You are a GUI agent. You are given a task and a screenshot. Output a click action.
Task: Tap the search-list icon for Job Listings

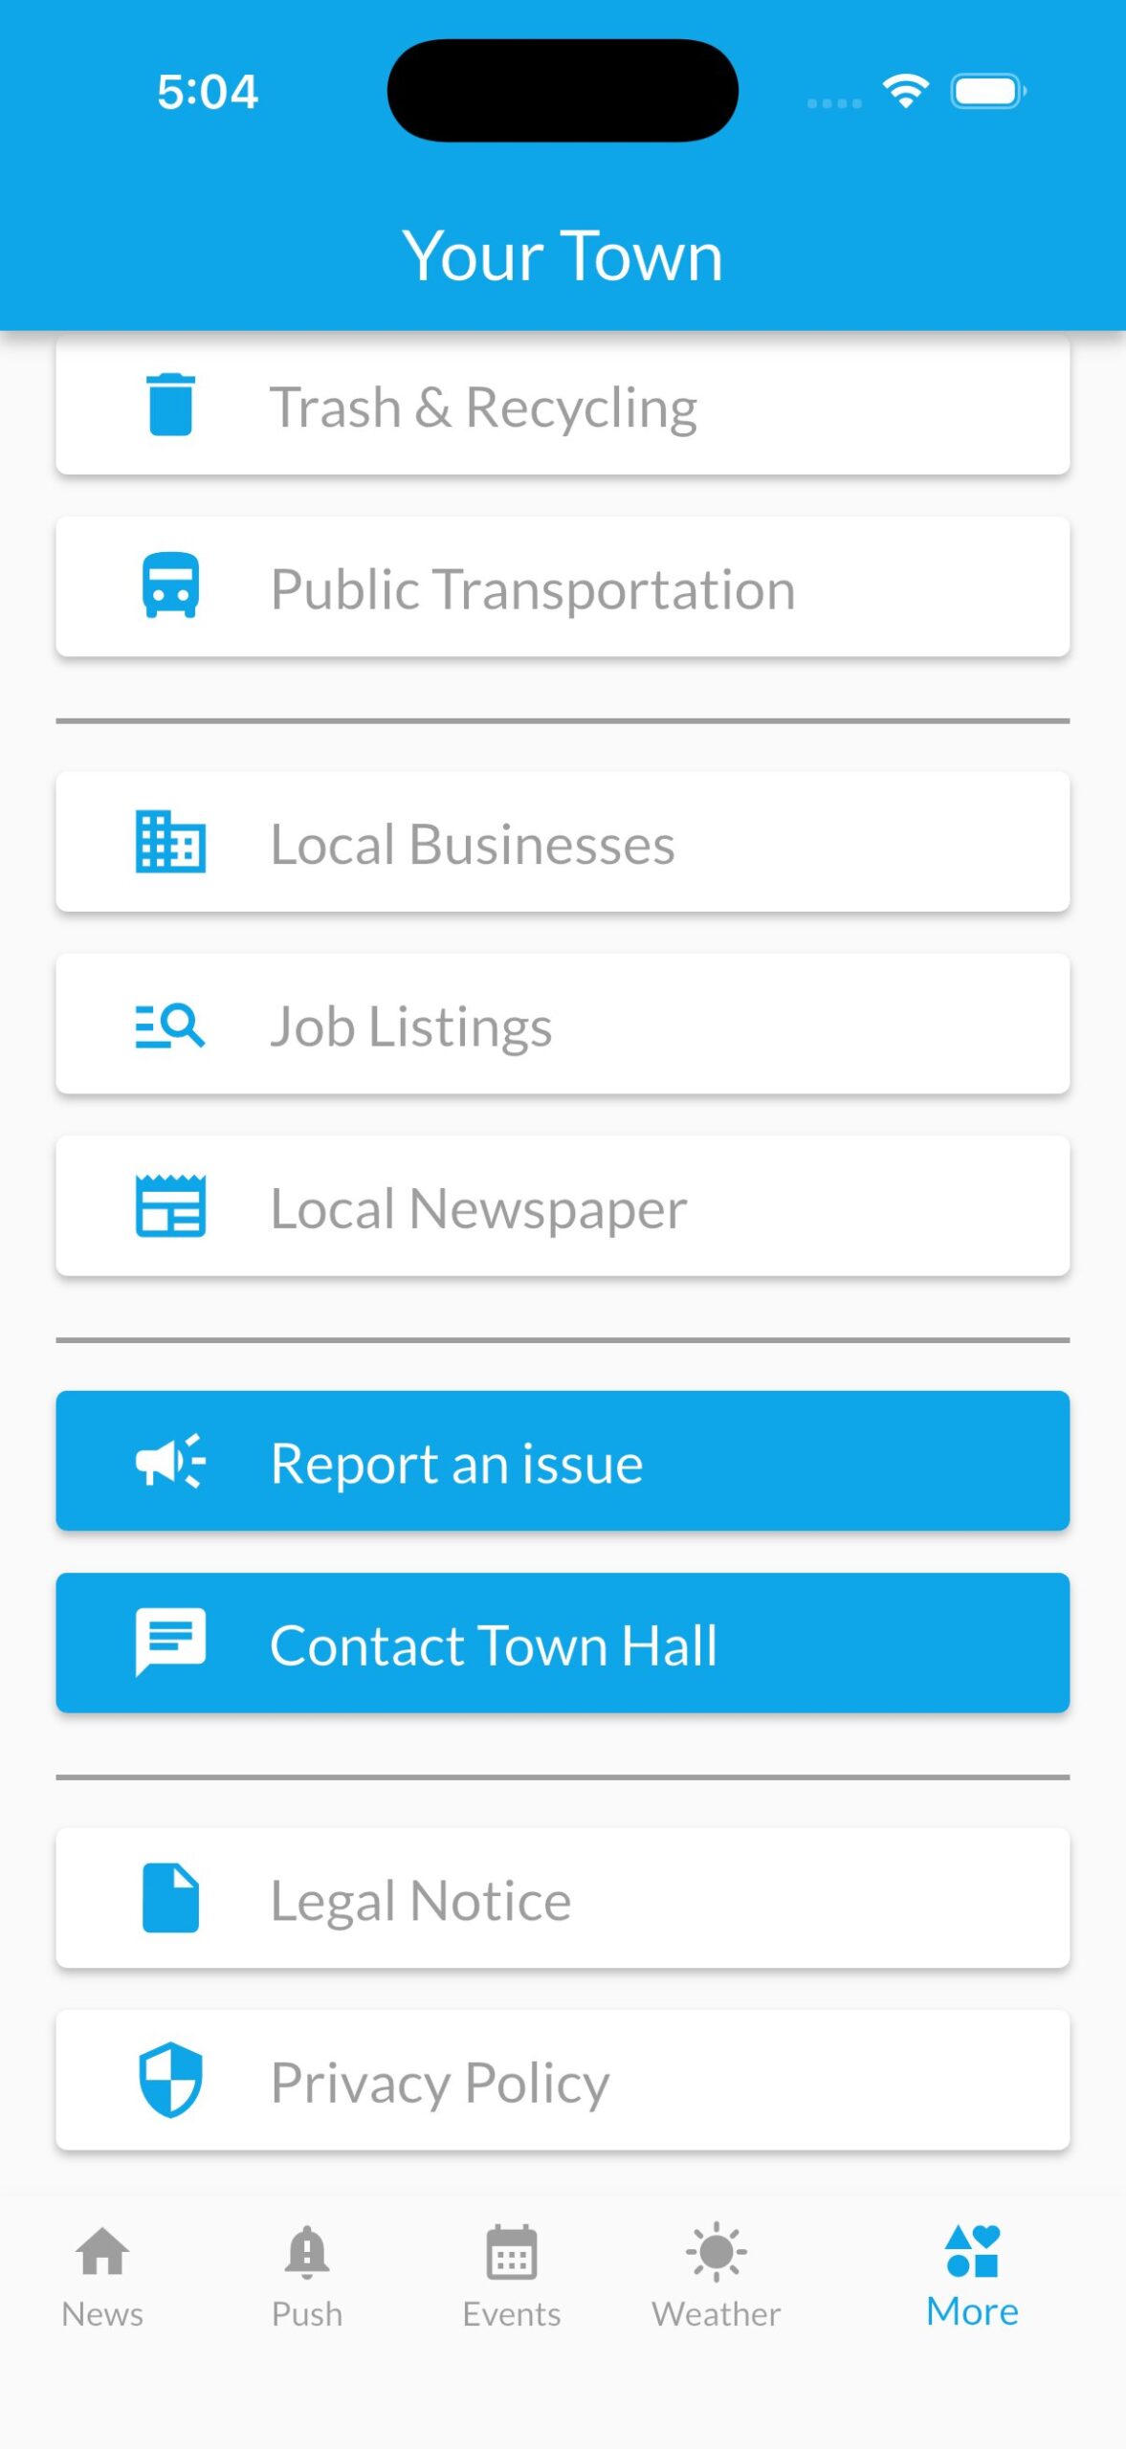point(170,1025)
